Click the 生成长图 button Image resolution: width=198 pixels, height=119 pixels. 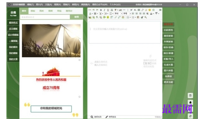pyautogui.click(x=168, y=65)
